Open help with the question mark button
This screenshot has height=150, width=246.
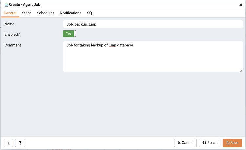point(20,143)
